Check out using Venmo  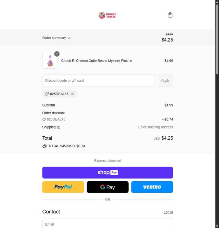tap(152, 187)
